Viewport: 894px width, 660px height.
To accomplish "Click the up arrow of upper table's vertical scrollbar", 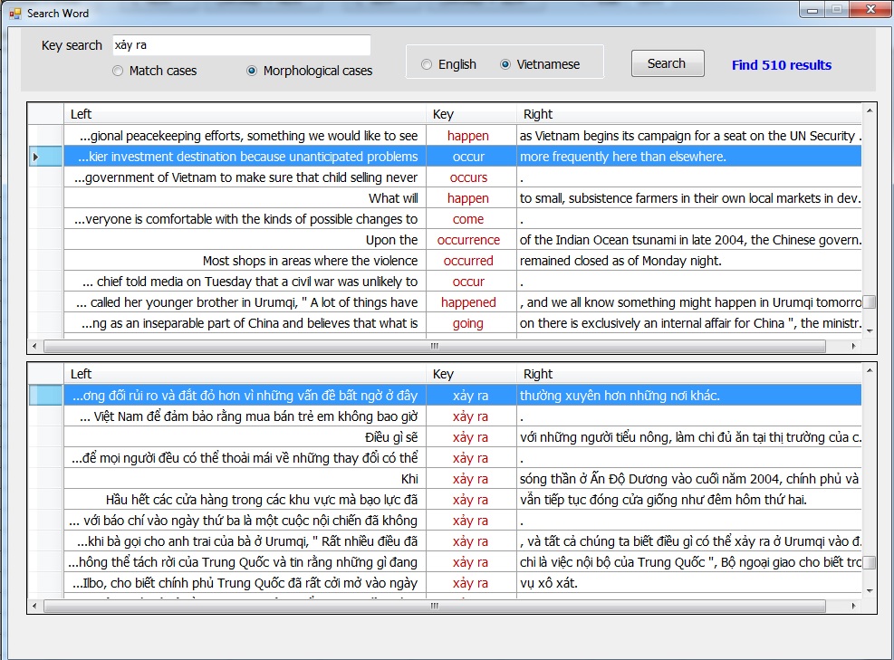I will [x=870, y=110].
